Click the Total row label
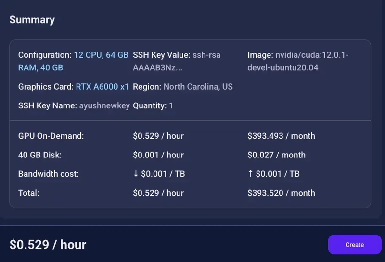 coord(28,193)
